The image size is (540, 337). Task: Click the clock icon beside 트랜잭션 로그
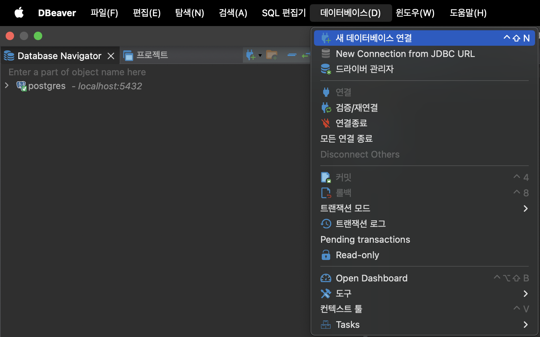click(x=326, y=224)
